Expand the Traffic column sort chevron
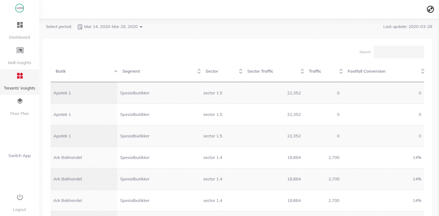 (341, 71)
